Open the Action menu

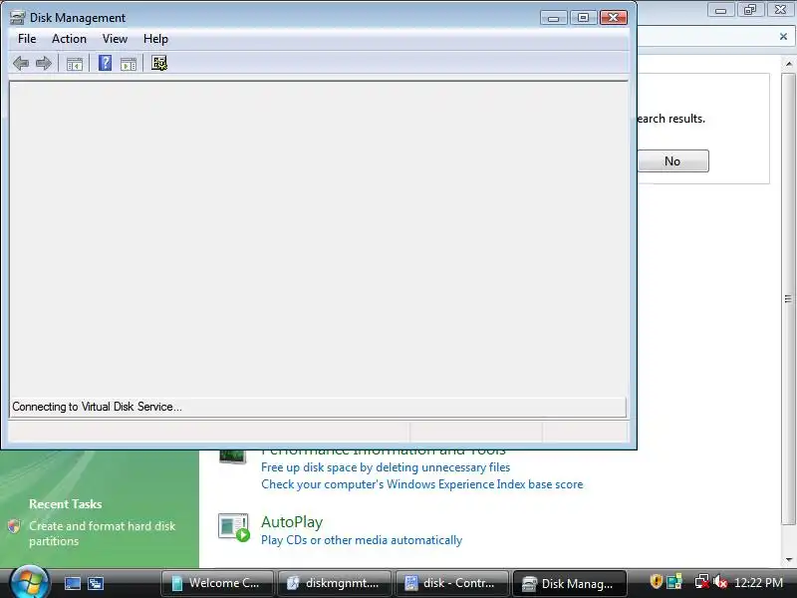(69, 39)
